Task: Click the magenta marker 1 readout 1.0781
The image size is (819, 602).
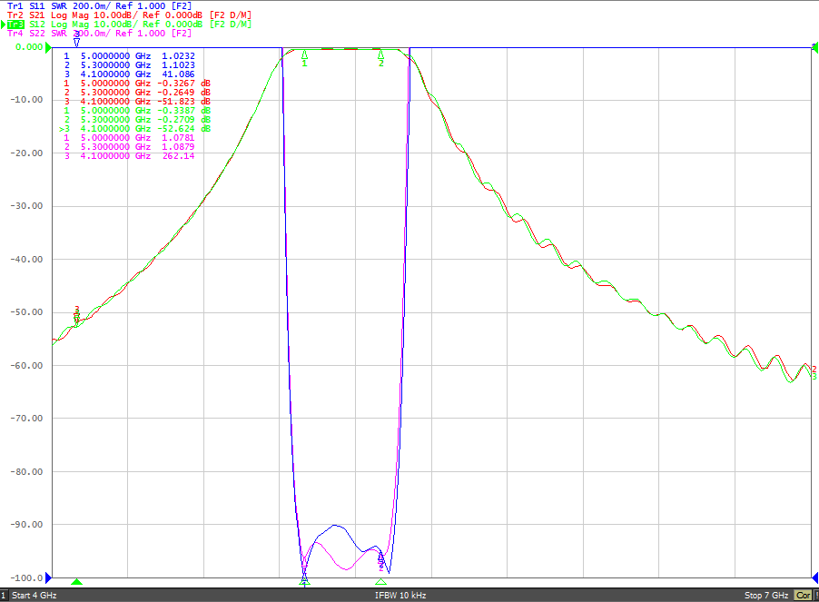Action: (x=178, y=138)
